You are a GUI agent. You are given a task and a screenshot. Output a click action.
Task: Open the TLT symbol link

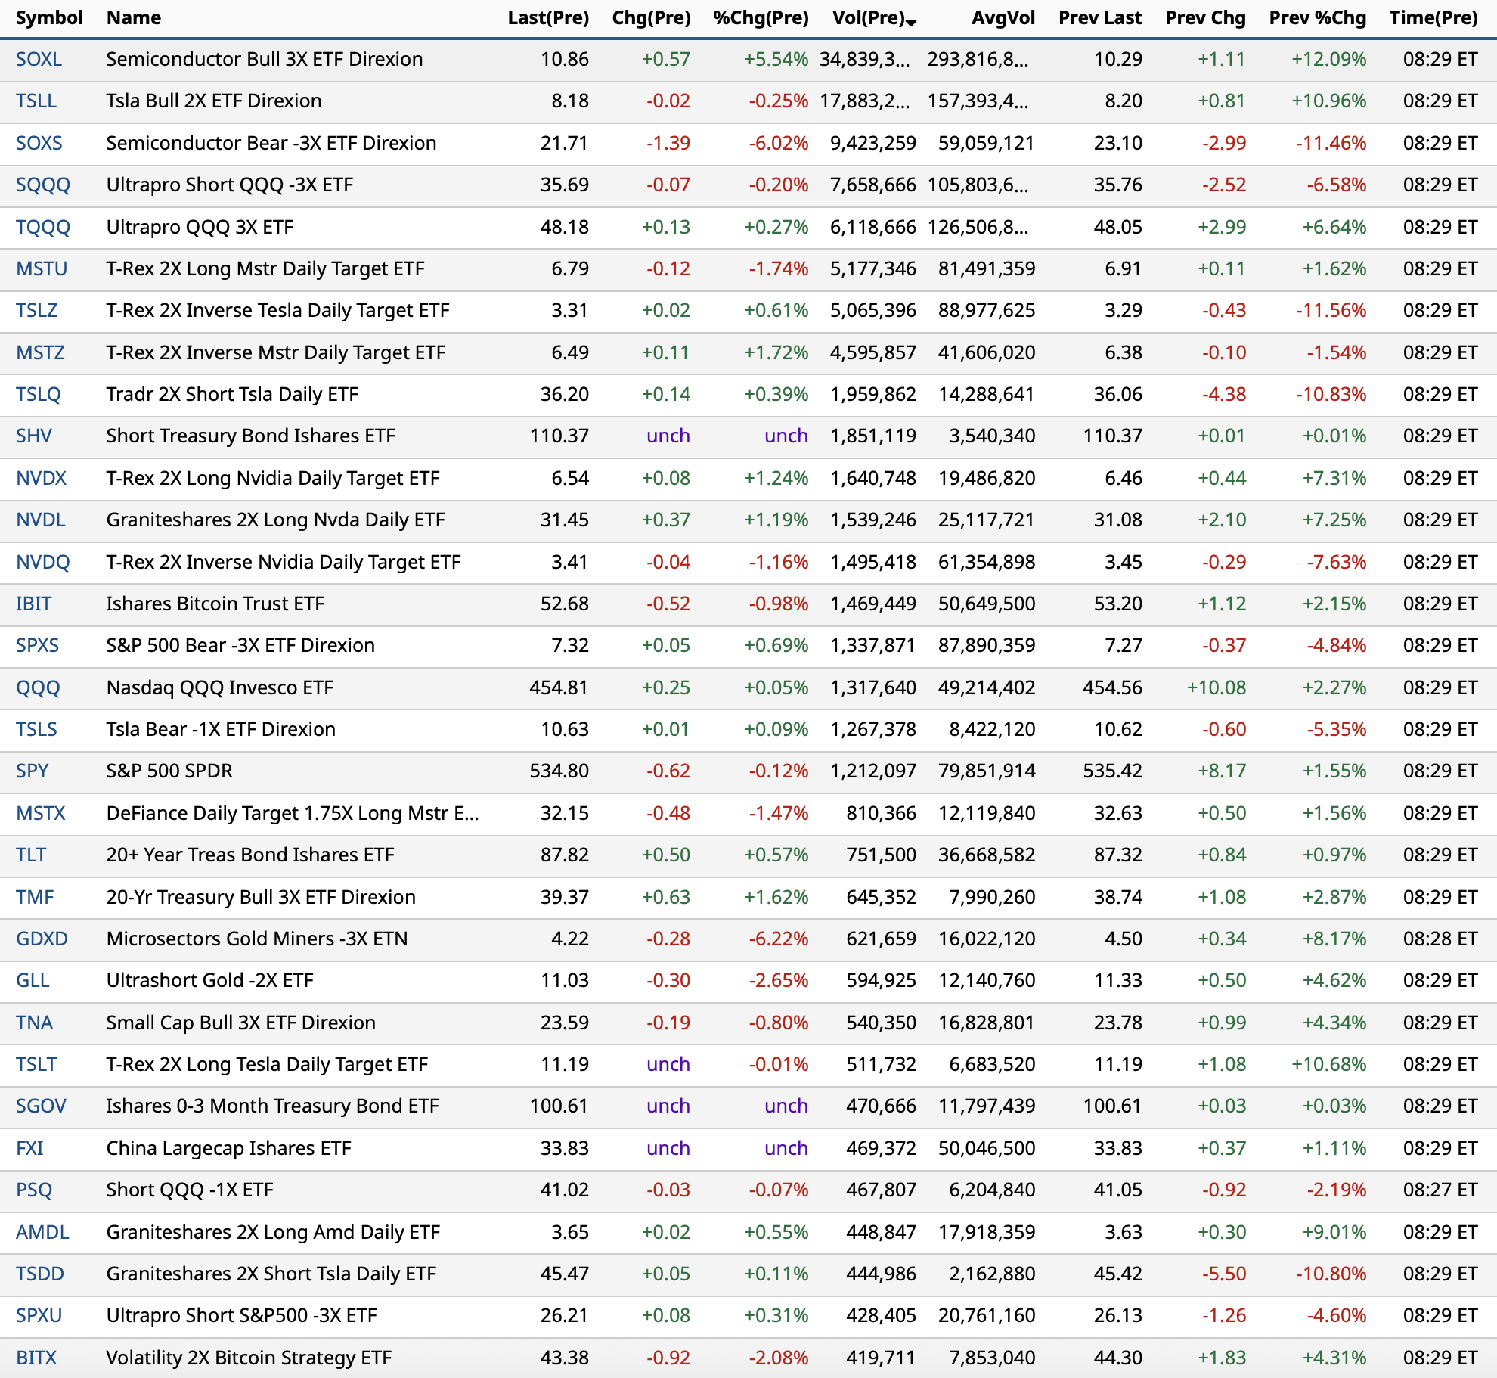pos(31,855)
